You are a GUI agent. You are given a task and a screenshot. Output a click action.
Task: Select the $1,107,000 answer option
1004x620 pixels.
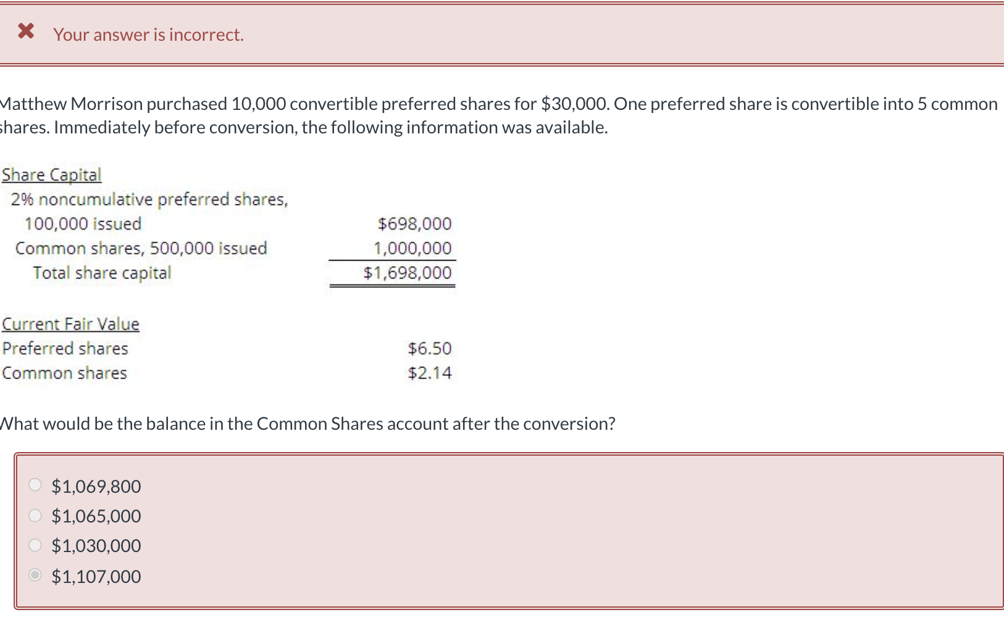[35, 575]
